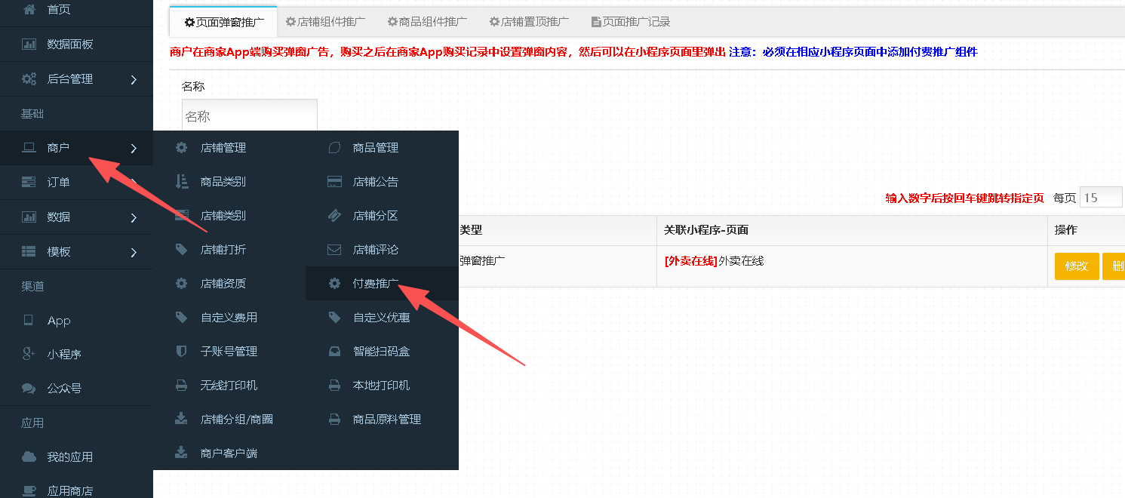Viewport: 1125px width, 498px height.
Task: Click the envelope icon beside 店铺评论
Action: 334,250
